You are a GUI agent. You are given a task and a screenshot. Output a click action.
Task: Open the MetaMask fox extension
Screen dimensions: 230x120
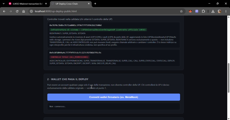point(190,11)
